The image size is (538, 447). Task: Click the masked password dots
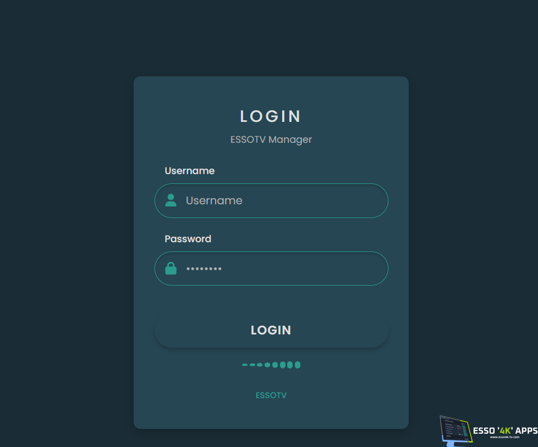[x=204, y=269]
